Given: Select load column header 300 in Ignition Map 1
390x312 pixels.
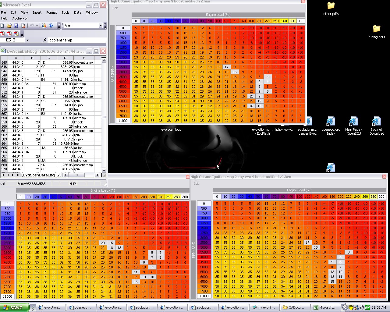Looking at the screenshot, I should [x=300, y=21].
